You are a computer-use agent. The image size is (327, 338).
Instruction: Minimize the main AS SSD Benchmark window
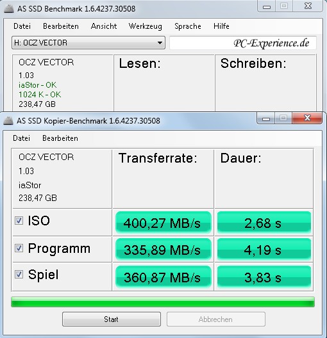(x=267, y=6)
